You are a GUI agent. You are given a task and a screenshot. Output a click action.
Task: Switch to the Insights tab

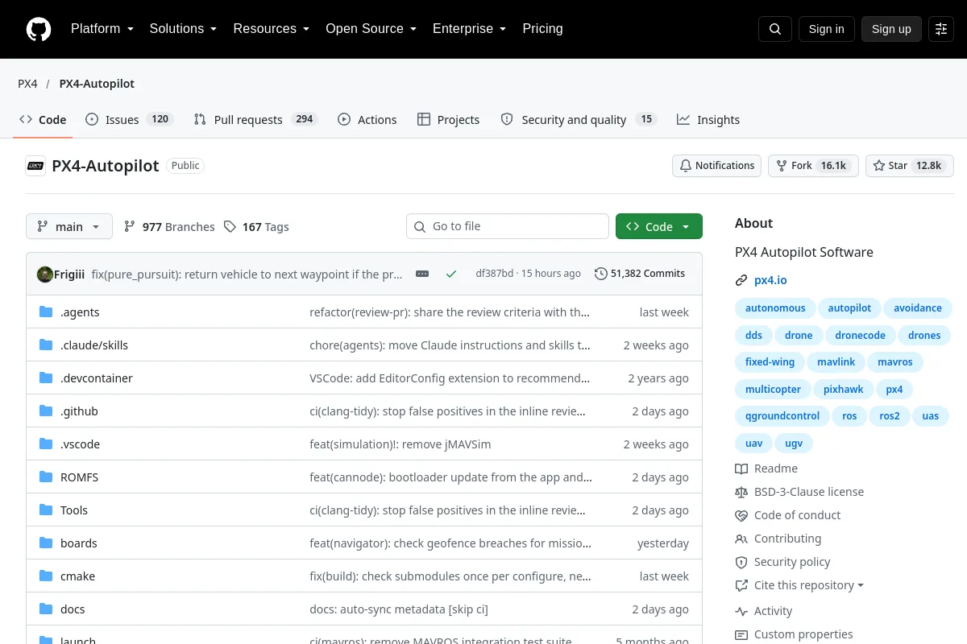708,119
